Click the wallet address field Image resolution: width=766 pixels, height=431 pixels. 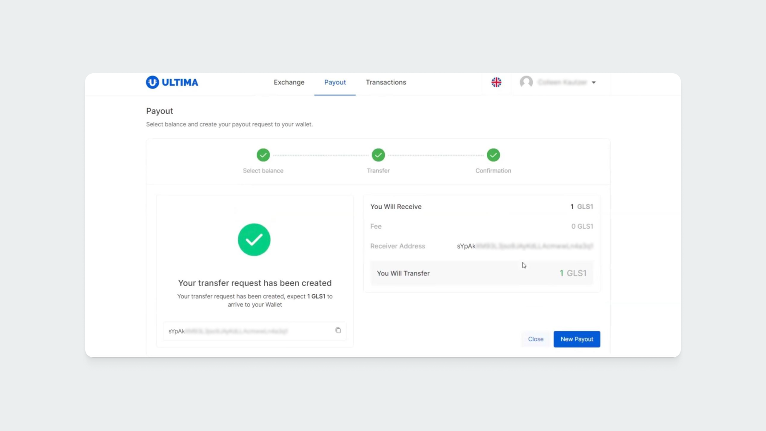point(247,331)
